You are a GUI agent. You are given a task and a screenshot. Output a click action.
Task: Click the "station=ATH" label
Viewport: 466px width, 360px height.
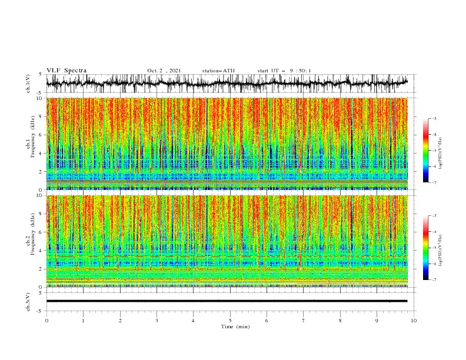218,71
